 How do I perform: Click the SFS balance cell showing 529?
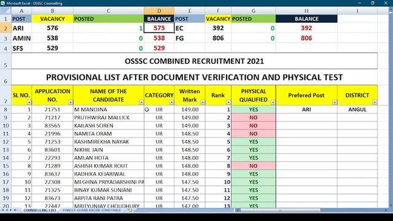(x=159, y=48)
